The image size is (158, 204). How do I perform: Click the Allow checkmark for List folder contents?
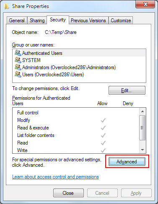pos(103,135)
